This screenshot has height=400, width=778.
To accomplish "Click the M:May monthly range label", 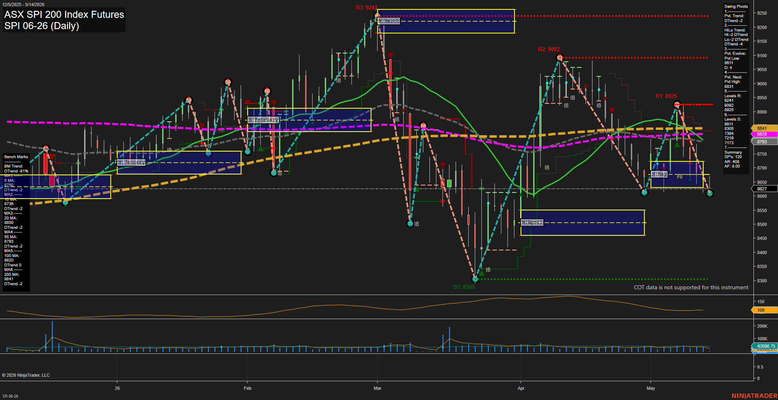I will coord(659,174).
